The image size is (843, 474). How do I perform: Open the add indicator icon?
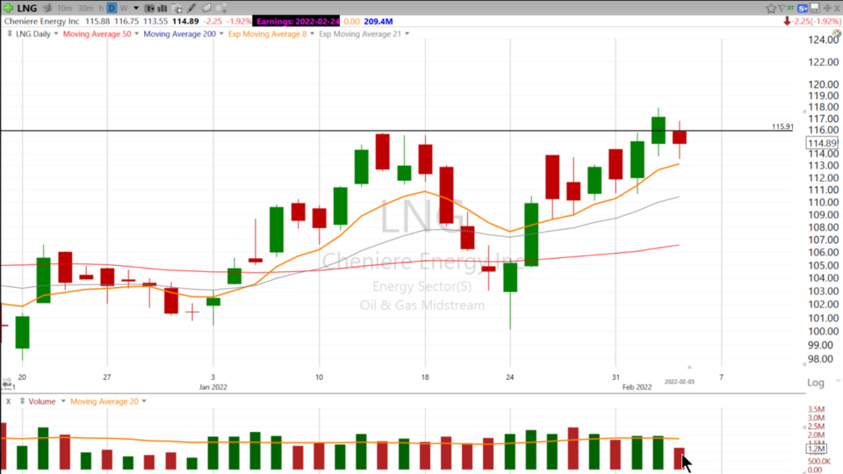177,8
